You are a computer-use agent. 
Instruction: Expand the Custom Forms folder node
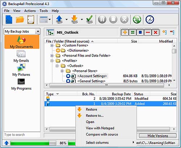[x=52, y=45]
